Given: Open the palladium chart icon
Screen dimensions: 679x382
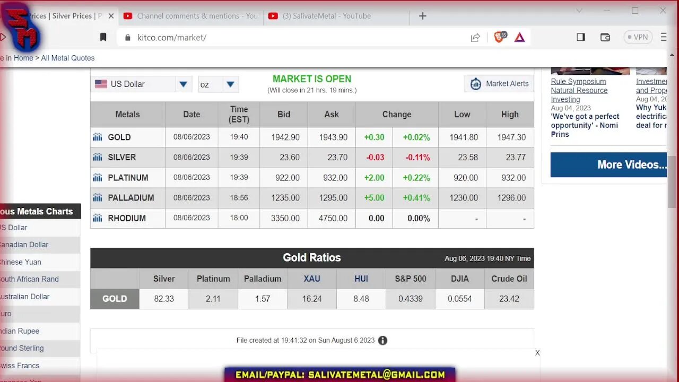Looking at the screenshot, I should click(98, 197).
